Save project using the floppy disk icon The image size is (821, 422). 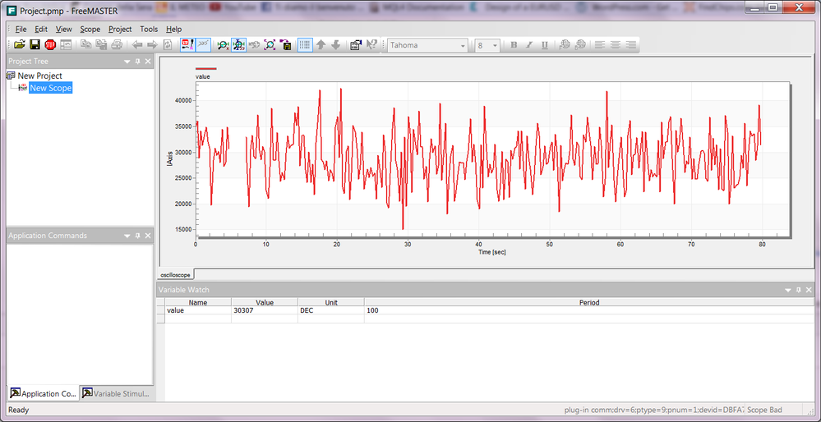pos(35,45)
